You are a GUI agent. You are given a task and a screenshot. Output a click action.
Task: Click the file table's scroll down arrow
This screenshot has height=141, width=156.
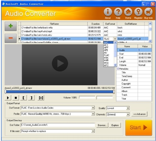[150, 41]
